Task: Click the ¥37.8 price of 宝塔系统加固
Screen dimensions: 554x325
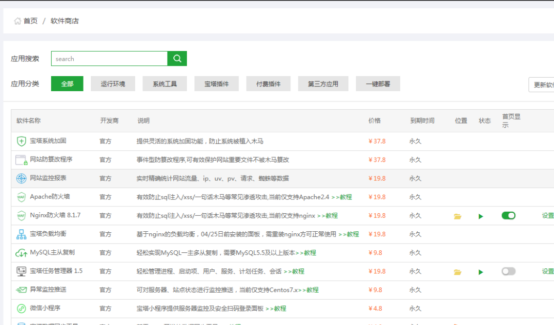Action: tap(377, 142)
